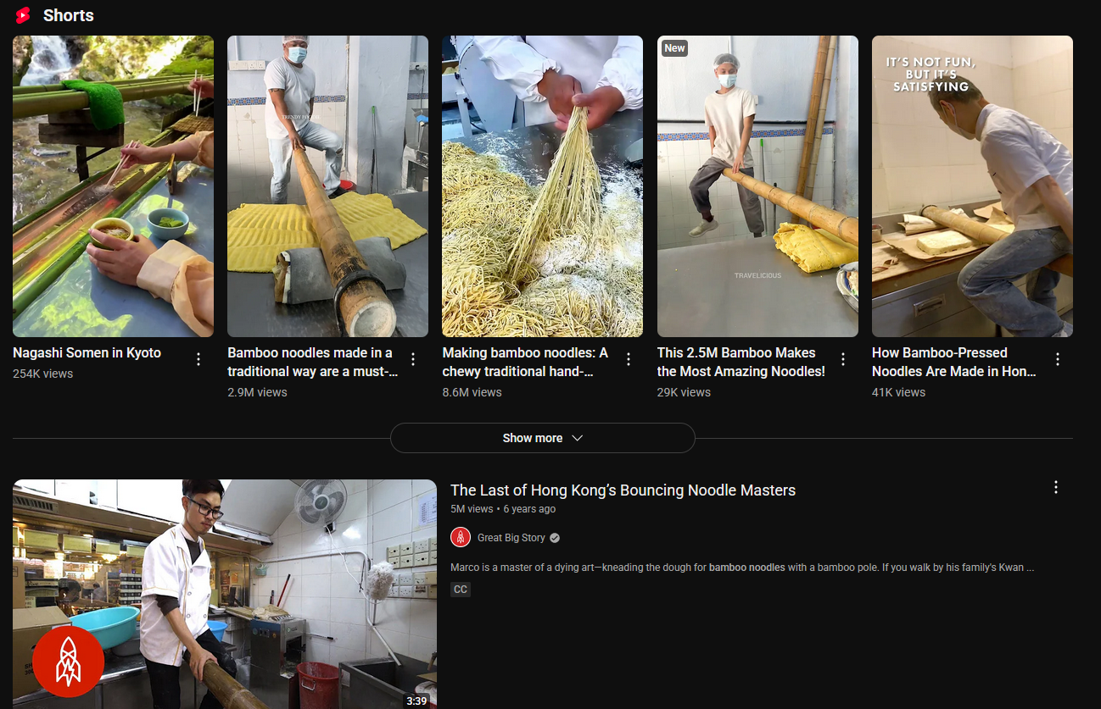The height and width of the screenshot is (709, 1101).
Task: Click the 2.9M views count text
Action: [257, 392]
